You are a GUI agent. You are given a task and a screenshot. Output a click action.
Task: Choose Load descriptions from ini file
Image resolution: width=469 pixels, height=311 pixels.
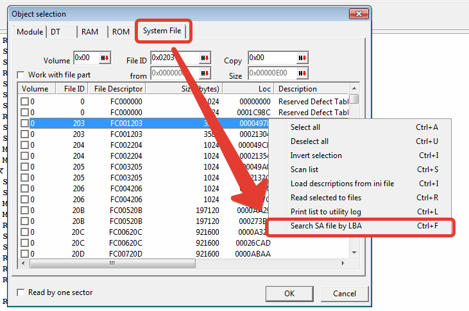click(x=360, y=183)
